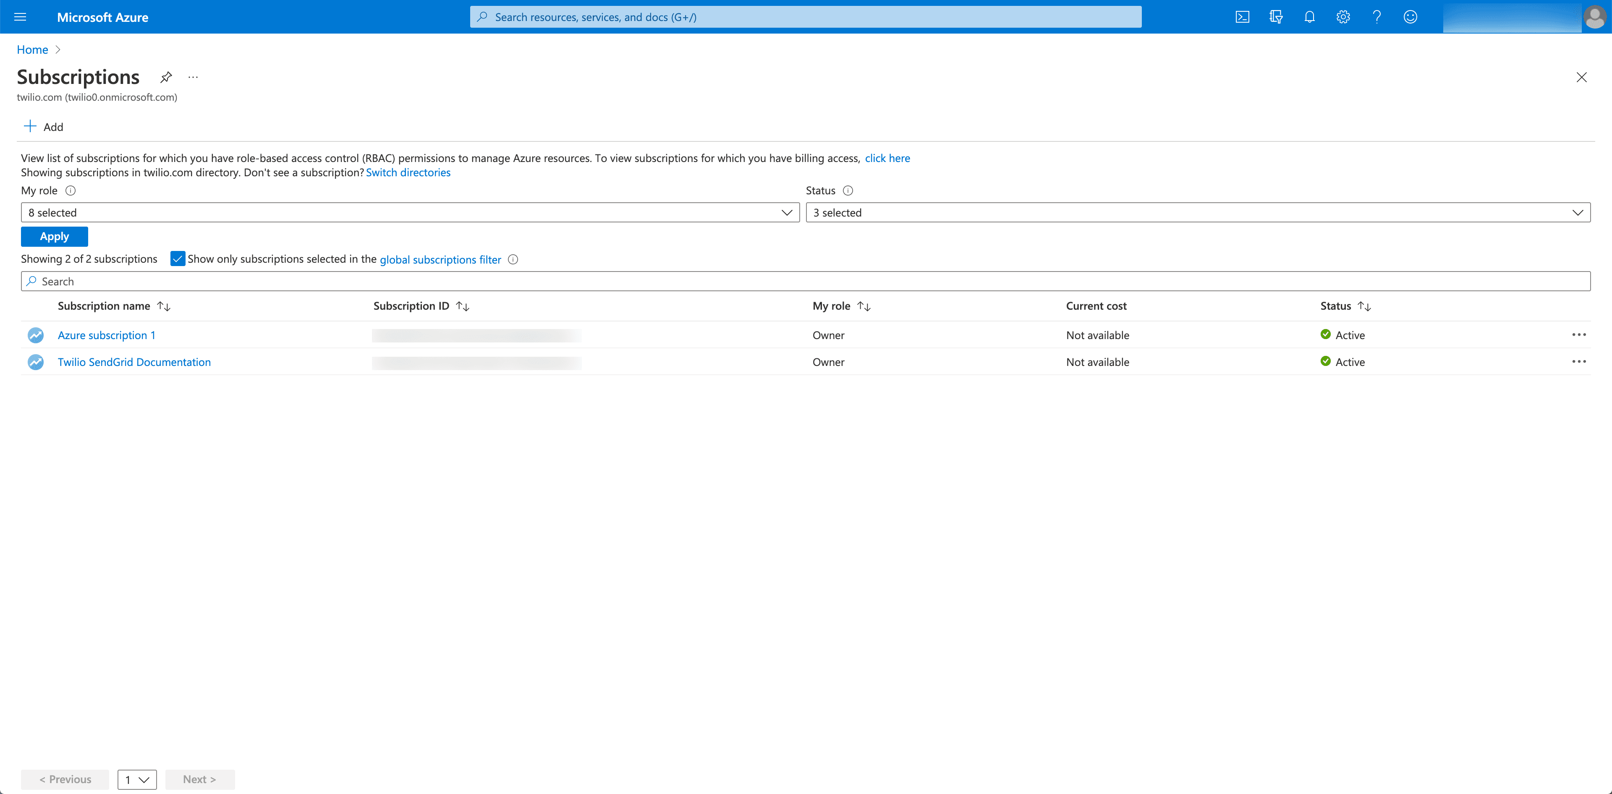Open the directories and subscriptions filter
Screen dimensions: 1612x794
[1276, 17]
